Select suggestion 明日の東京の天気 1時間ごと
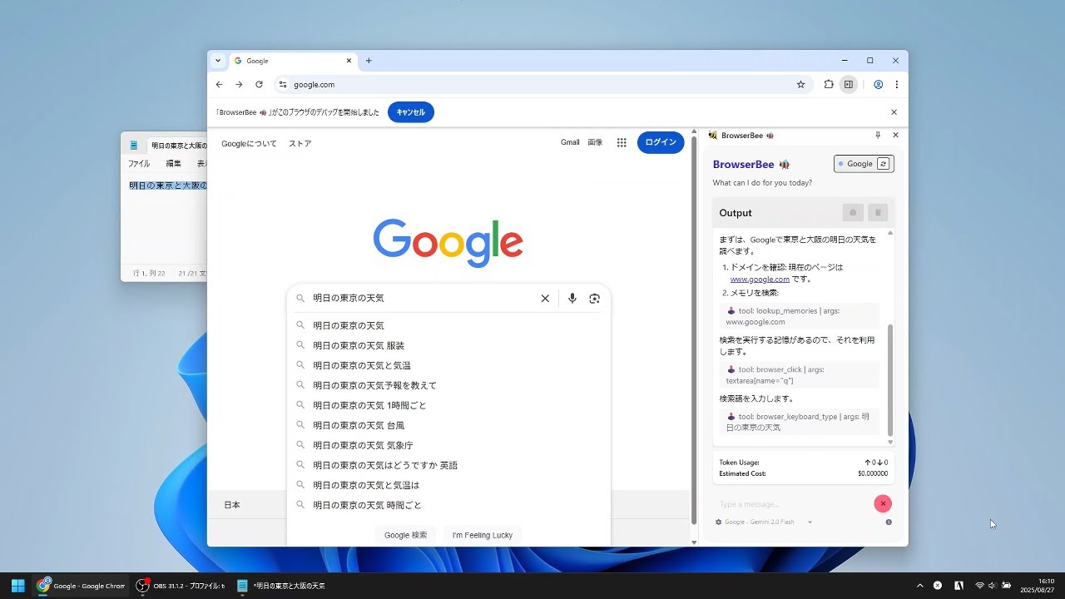Image resolution: width=1065 pixels, height=599 pixels. 448,405
